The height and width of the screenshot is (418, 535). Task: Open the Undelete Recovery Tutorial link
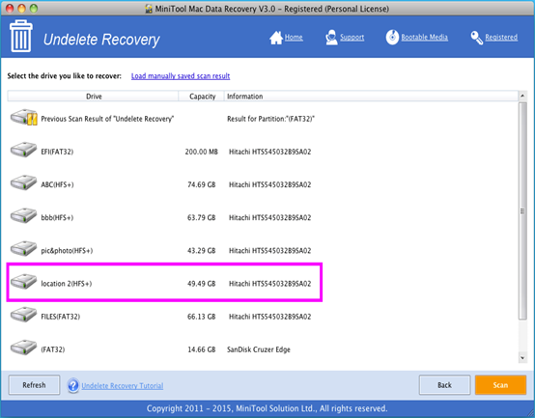[122, 385]
